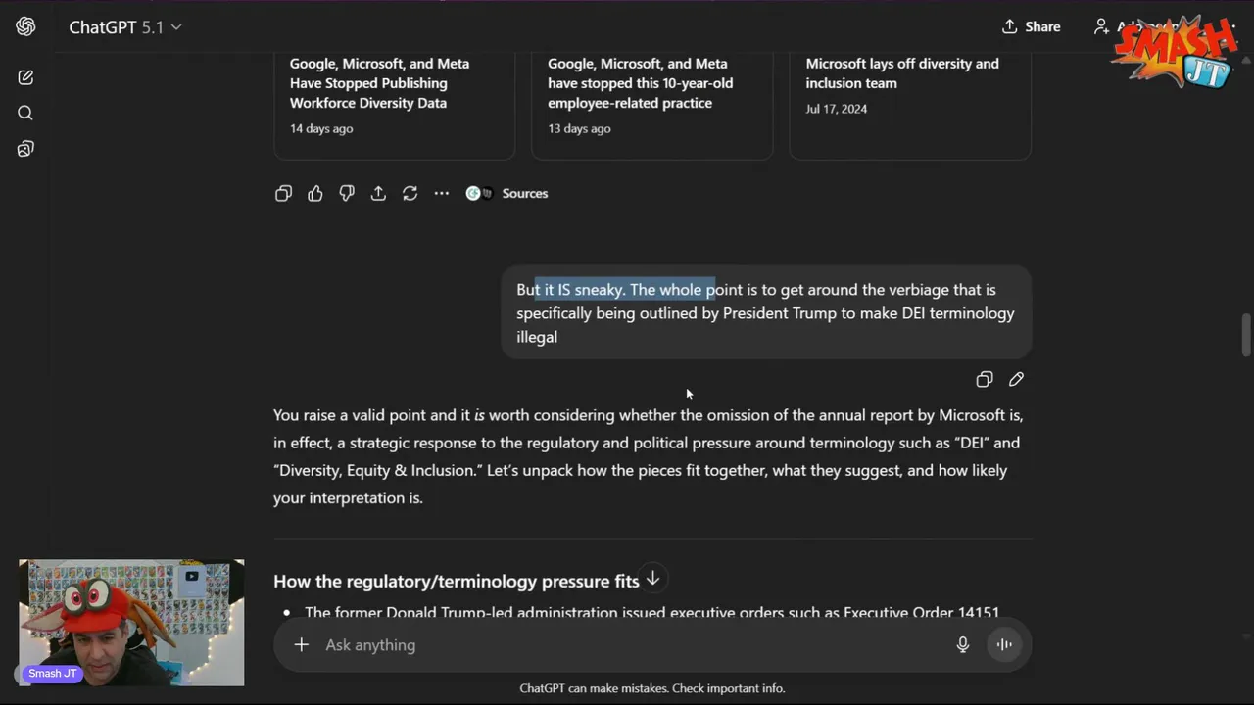Screen dimensions: 1254x705
Task: Open the Sources panel
Action: (x=507, y=193)
